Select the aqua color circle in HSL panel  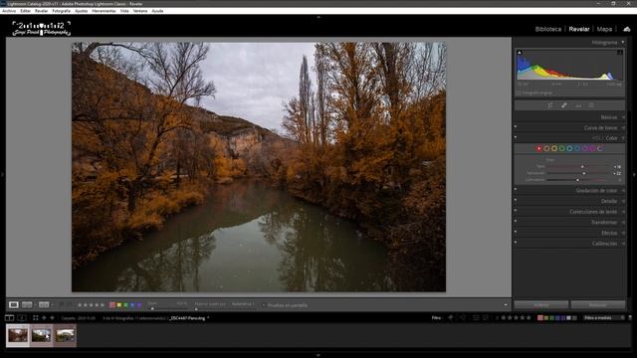click(569, 148)
